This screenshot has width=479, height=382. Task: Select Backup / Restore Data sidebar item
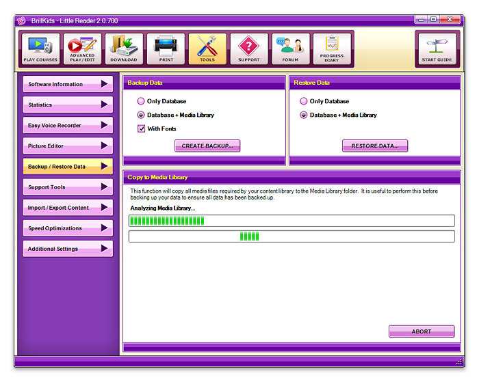click(68, 166)
